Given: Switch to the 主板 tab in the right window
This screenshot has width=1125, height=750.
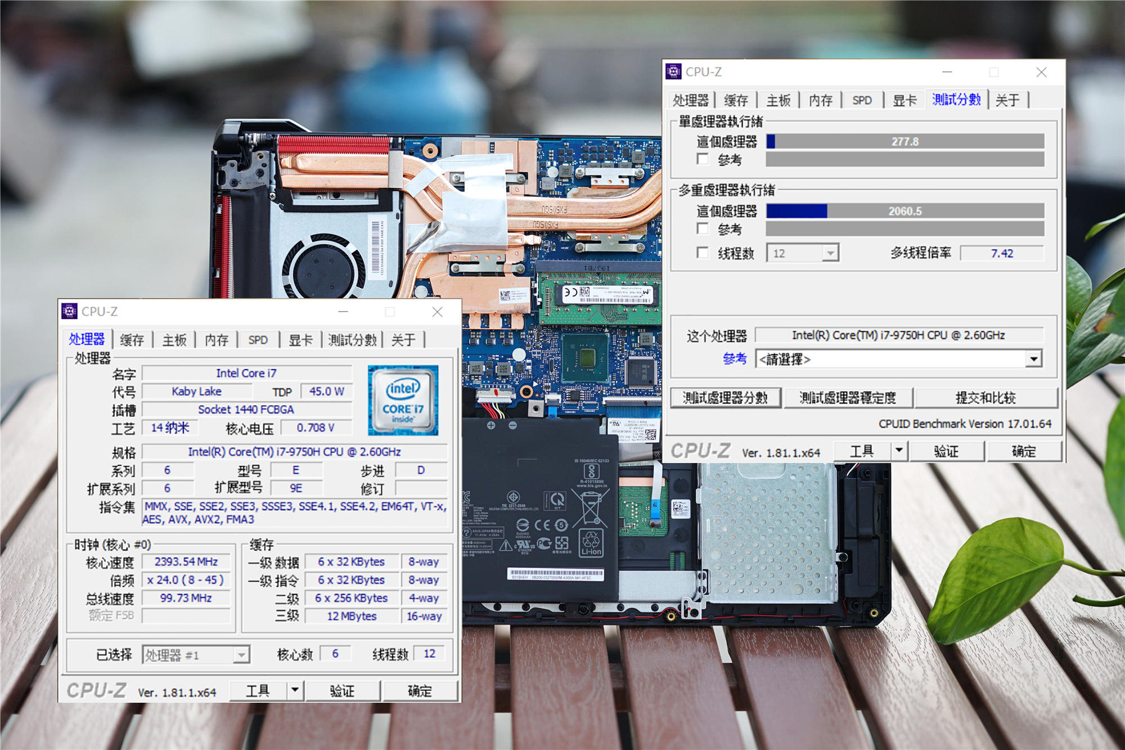Looking at the screenshot, I should 778,100.
